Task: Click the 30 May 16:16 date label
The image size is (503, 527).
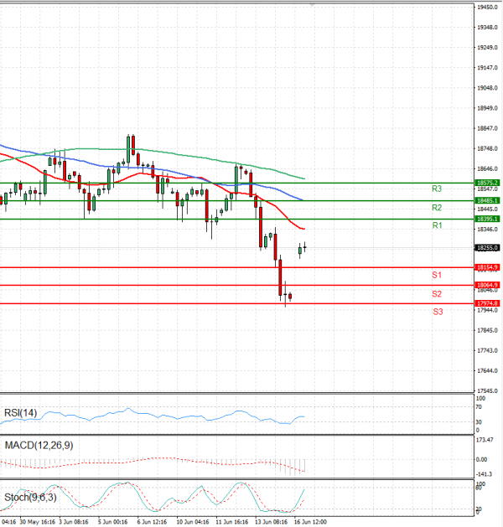Action: click(38, 522)
